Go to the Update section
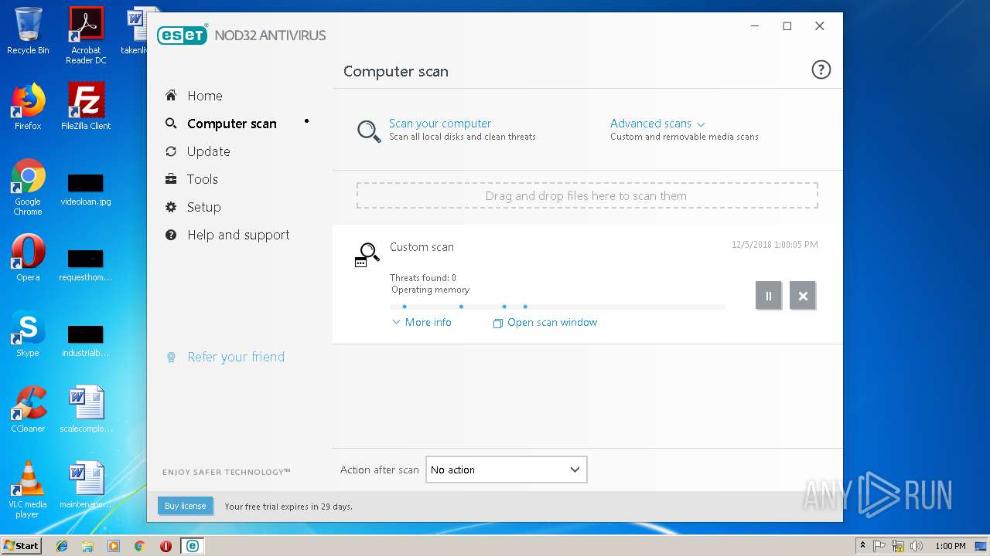Viewport: 990px width, 556px height. (208, 151)
